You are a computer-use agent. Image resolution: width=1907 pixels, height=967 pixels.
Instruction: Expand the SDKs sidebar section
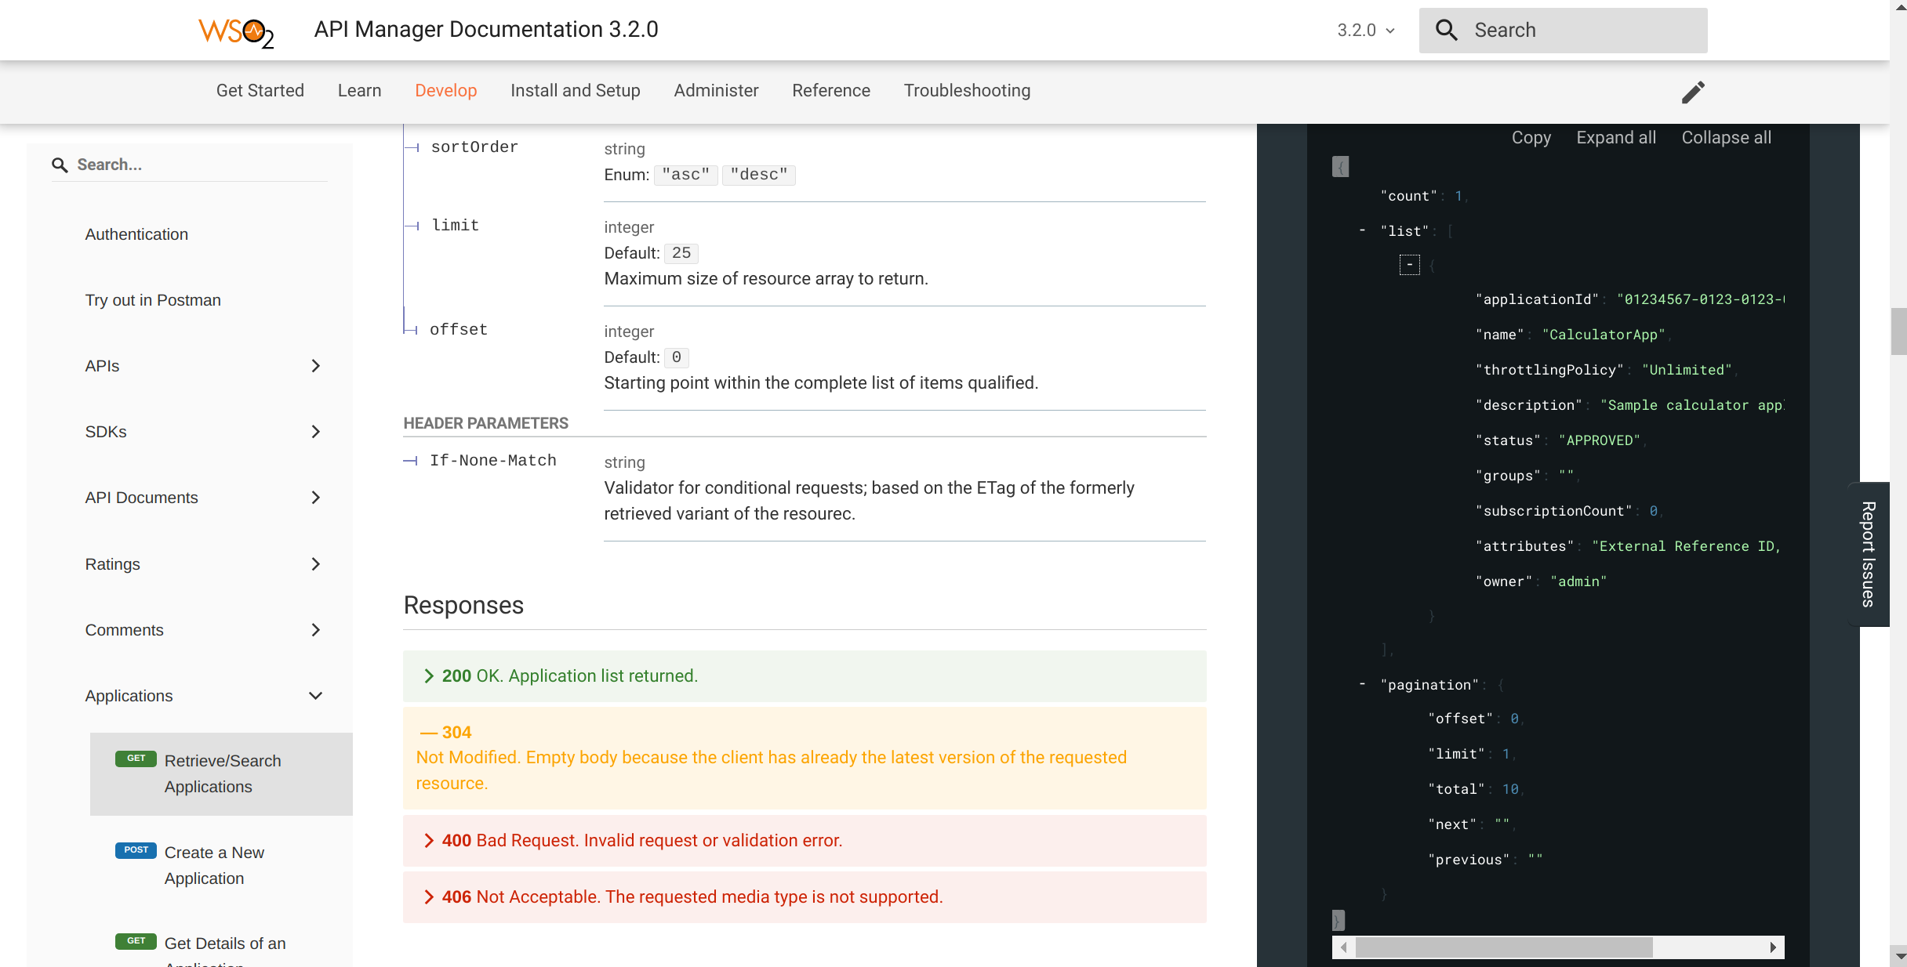tap(316, 432)
